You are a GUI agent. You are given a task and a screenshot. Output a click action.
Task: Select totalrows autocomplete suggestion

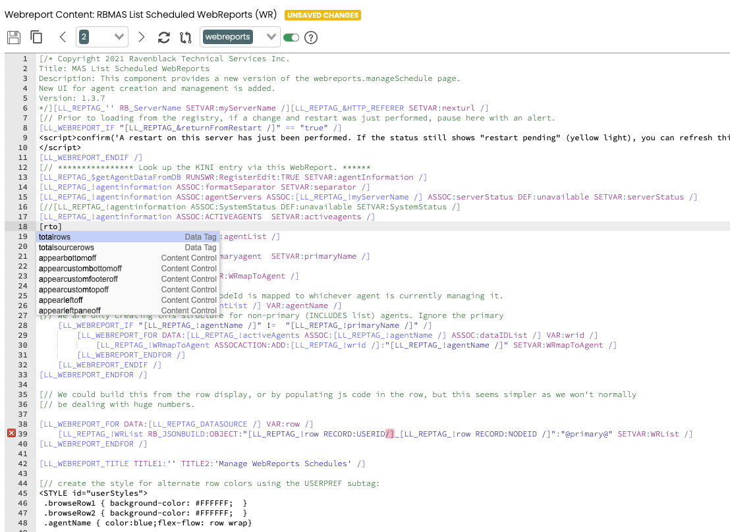click(128, 237)
